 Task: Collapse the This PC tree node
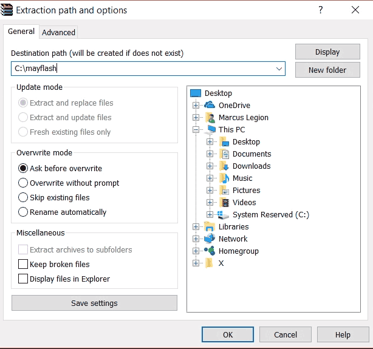(196, 129)
